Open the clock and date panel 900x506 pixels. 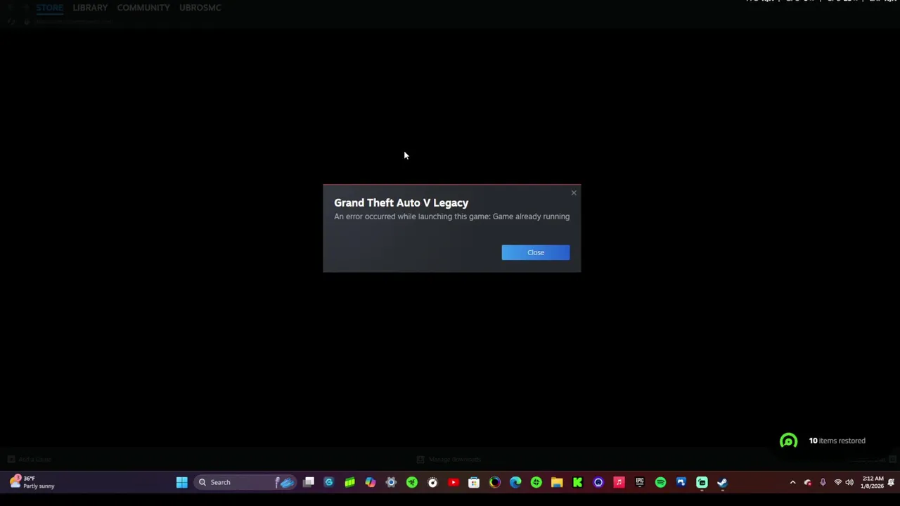tap(872, 482)
